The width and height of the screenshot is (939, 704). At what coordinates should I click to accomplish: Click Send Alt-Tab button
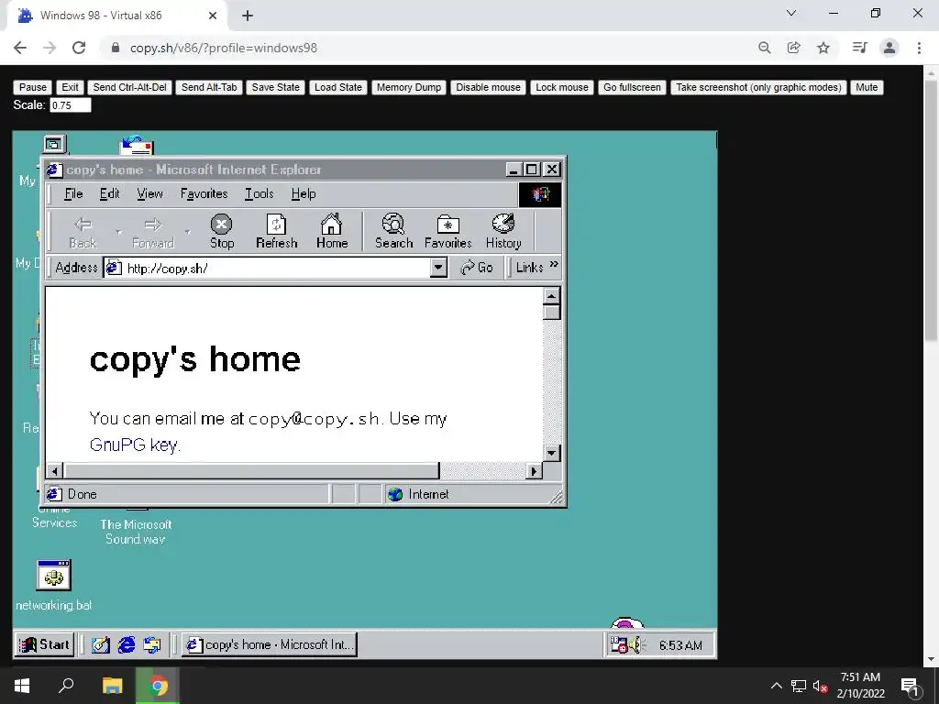point(209,87)
